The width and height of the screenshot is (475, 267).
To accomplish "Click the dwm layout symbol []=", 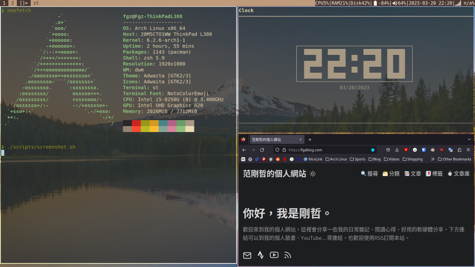I will (24, 3).
